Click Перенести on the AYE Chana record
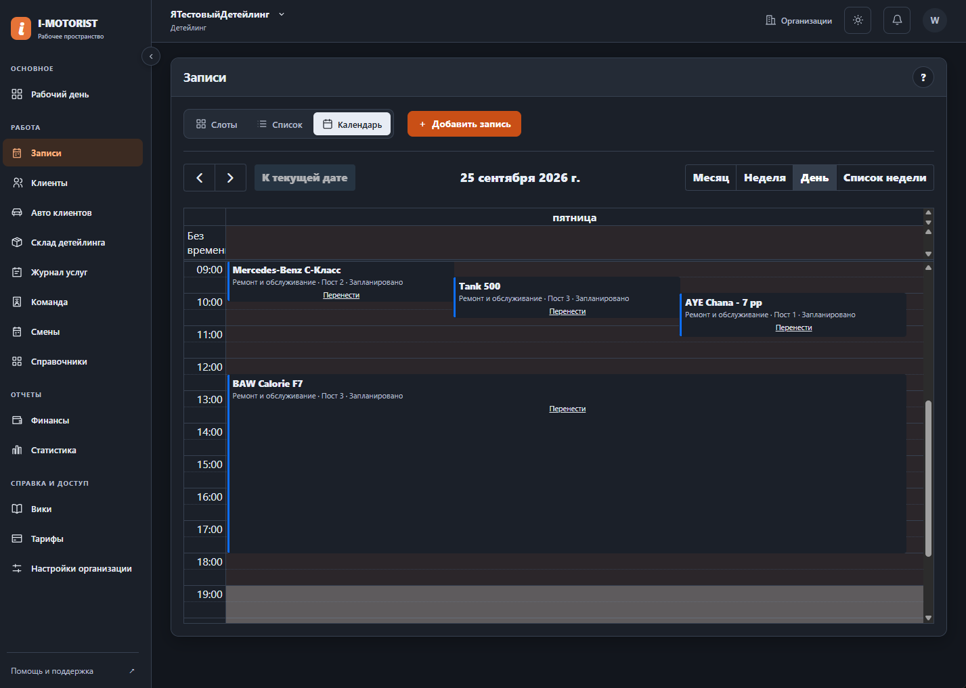Viewport: 966px width, 688px height. 793,328
